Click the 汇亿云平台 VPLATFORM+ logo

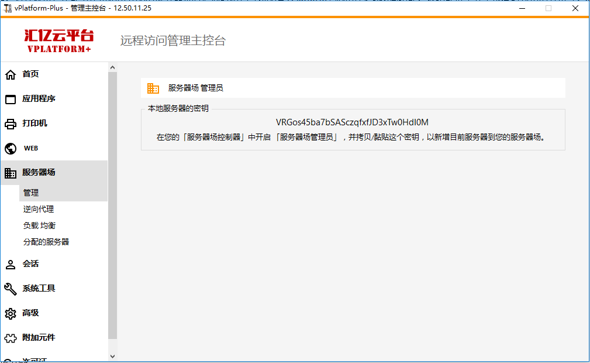pos(58,41)
